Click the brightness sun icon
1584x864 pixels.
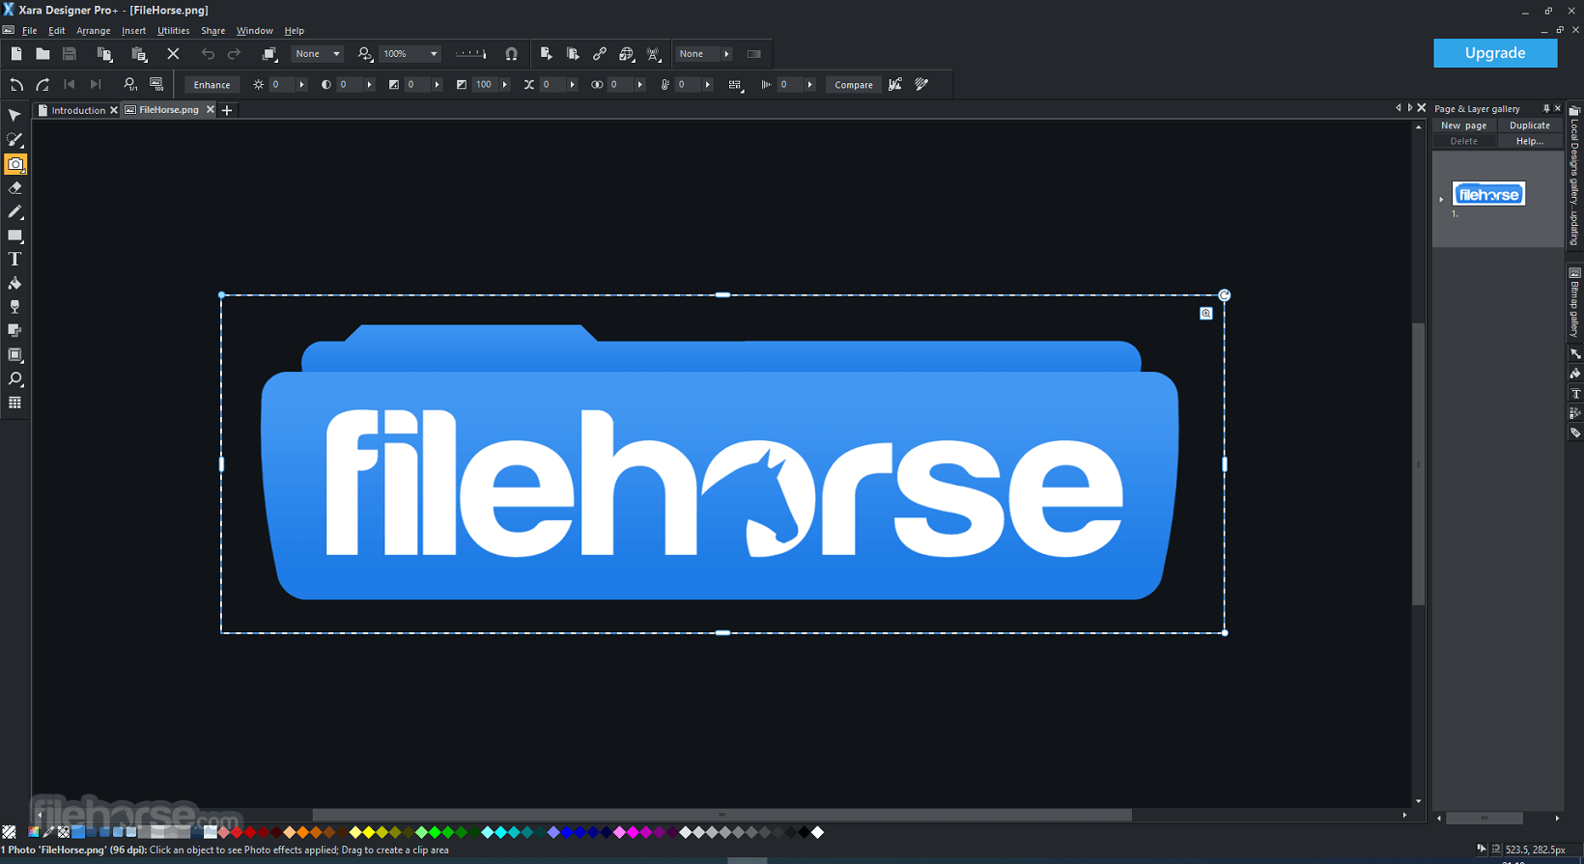point(258,85)
